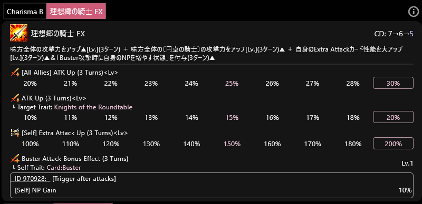Open the Knights of the Roundtable trait link
Image resolution: width=422 pixels, height=204 pixels.
coord(93,107)
